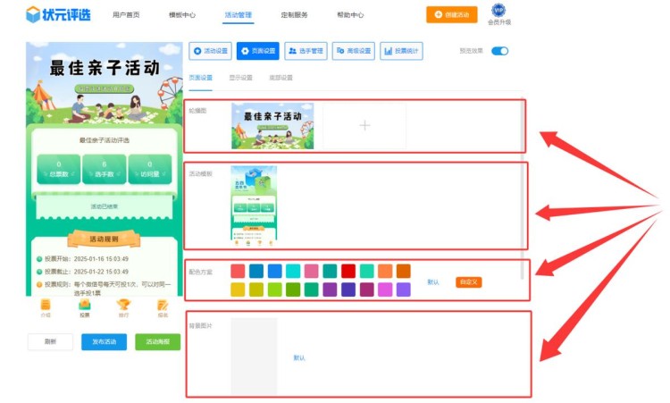
Task: Open 活动设置 from the settings toolbar
Action: tap(211, 51)
